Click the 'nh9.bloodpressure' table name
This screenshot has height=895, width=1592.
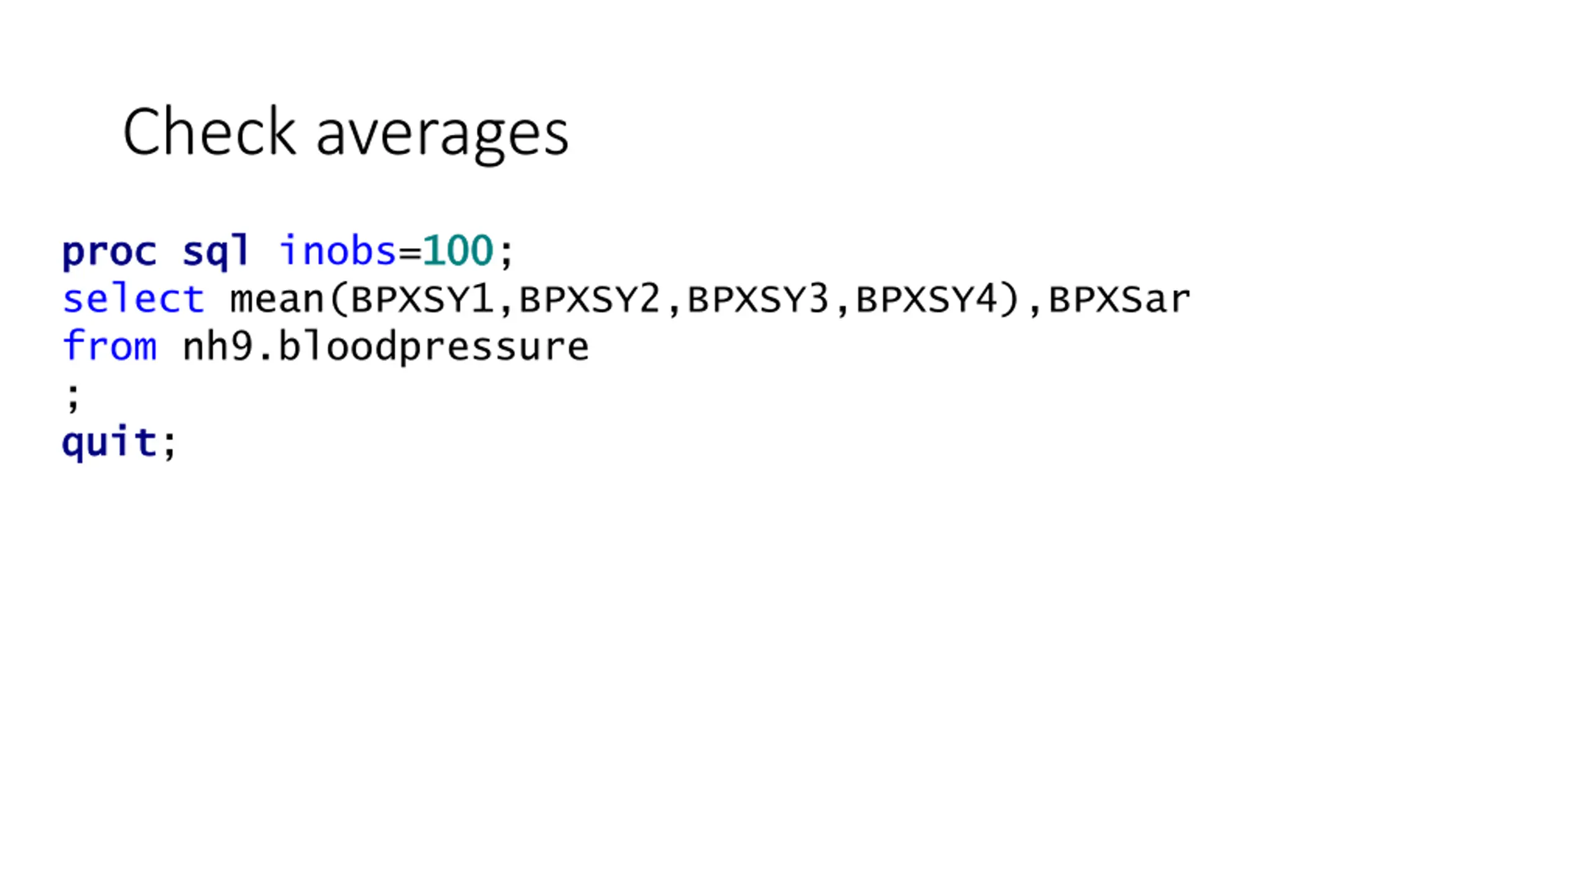pos(386,347)
